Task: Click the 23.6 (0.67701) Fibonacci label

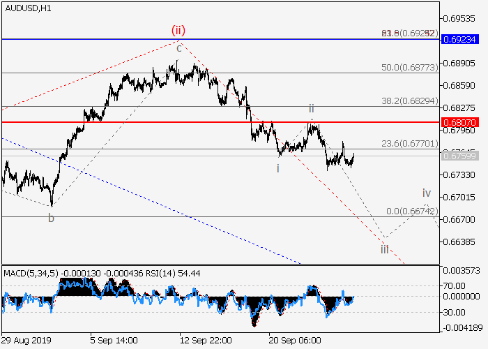Action: pyautogui.click(x=409, y=144)
